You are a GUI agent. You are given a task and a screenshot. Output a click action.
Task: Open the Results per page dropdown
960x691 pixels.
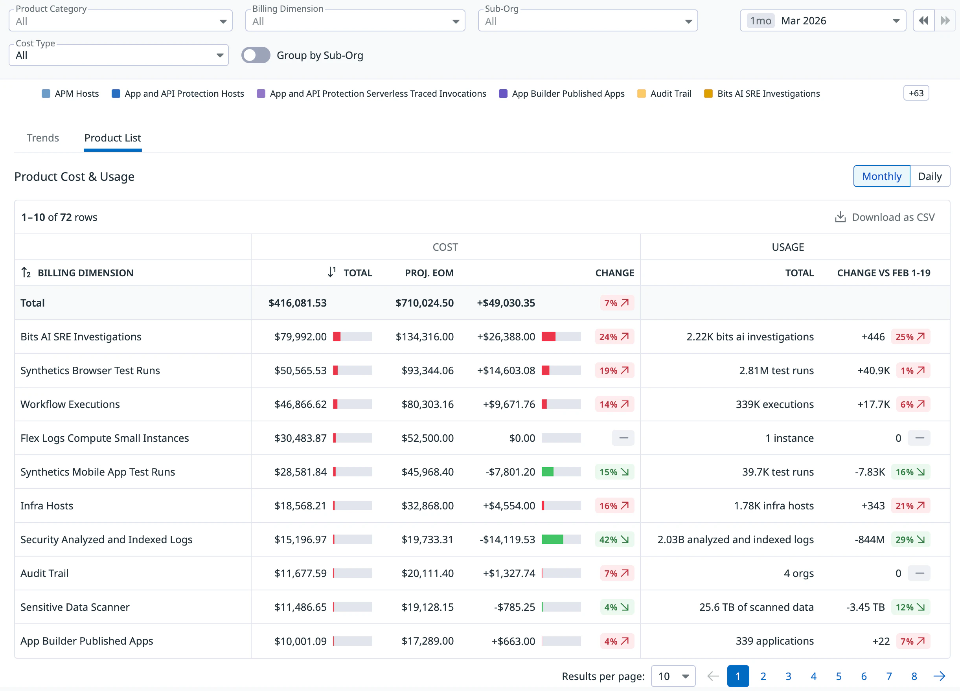coord(673,676)
